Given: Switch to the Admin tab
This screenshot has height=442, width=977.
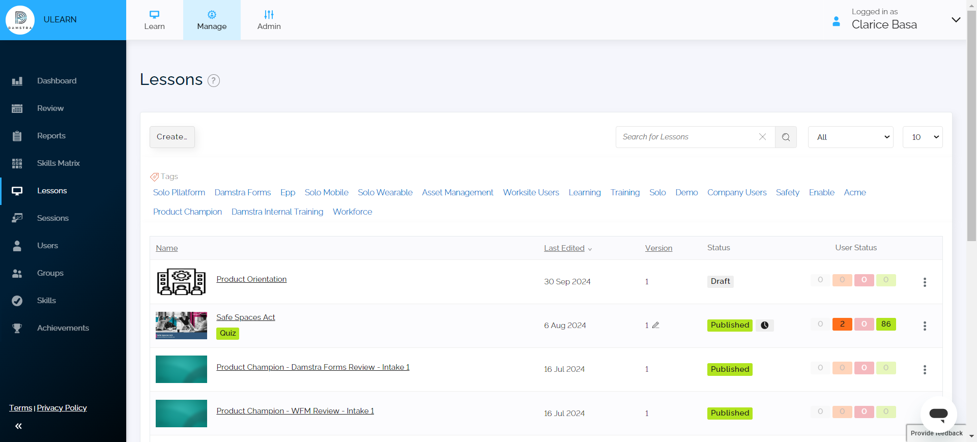Looking at the screenshot, I should click(269, 20).
